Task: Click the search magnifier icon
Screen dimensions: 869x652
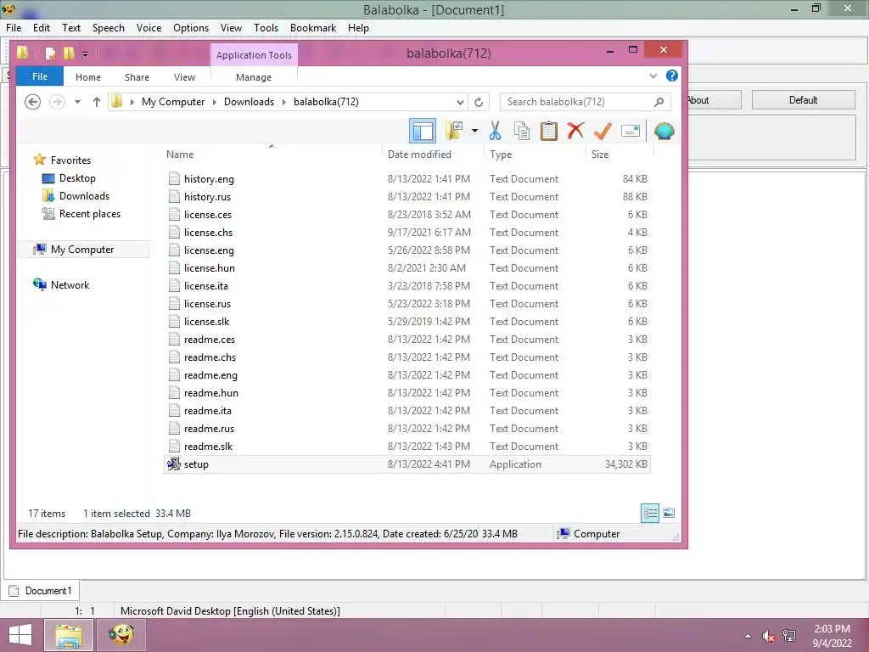Action: pyautogui.click(x=659, y=102)
